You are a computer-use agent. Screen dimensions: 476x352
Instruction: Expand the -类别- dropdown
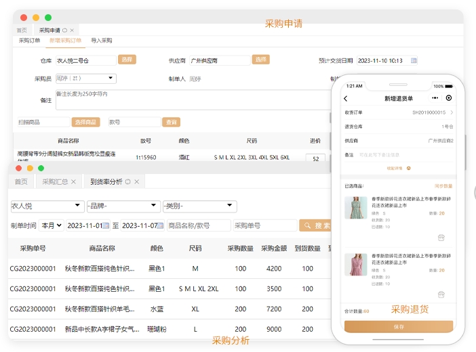tap(200, 206)
